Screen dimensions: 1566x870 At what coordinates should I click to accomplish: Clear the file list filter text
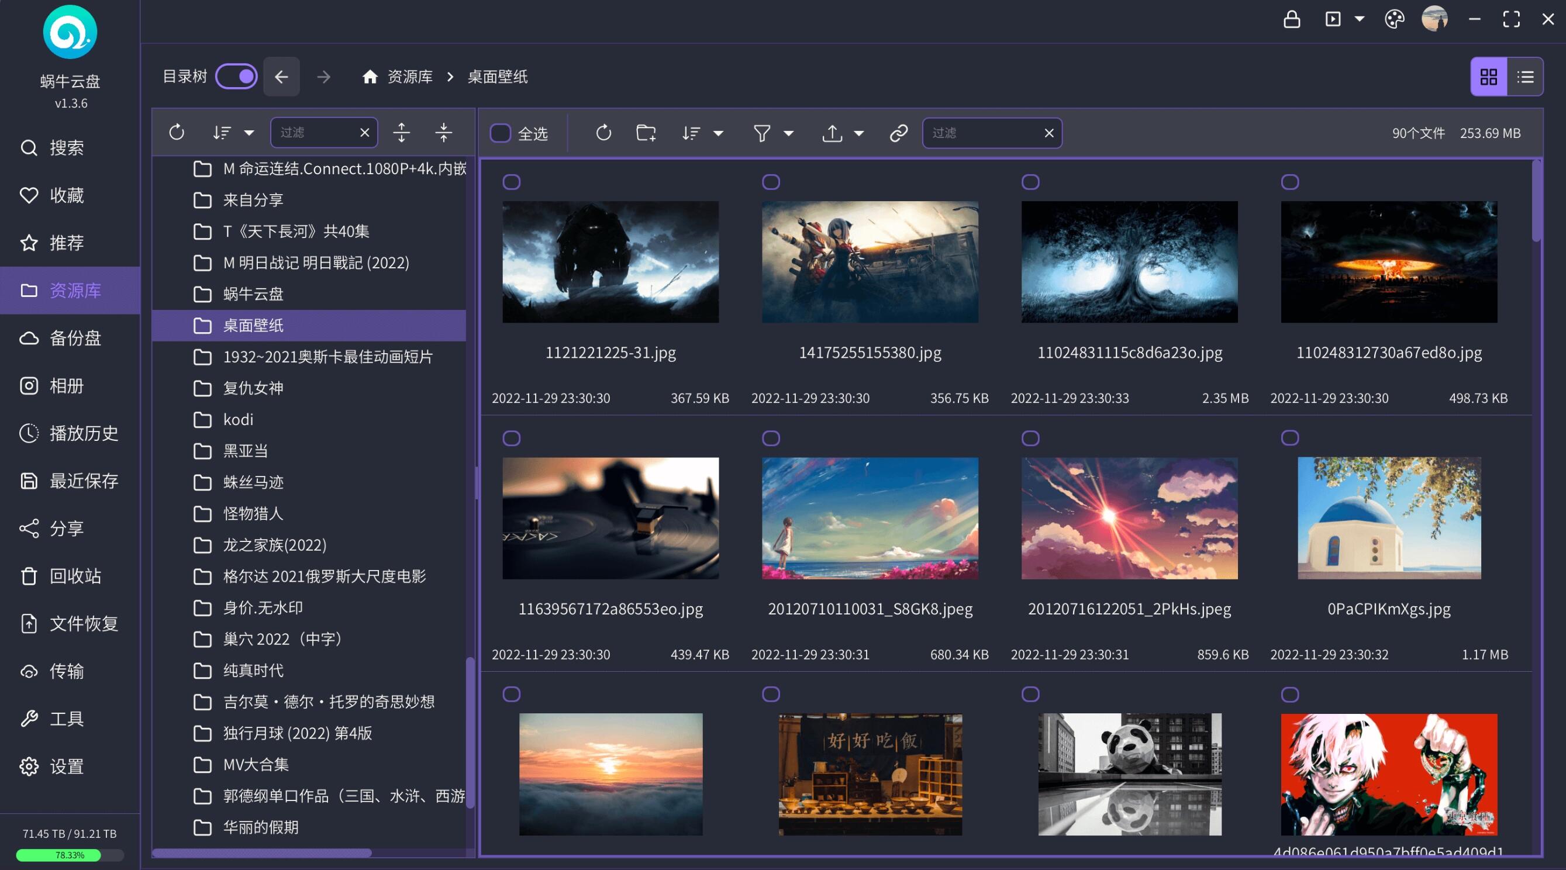(x=1048, y=133)
